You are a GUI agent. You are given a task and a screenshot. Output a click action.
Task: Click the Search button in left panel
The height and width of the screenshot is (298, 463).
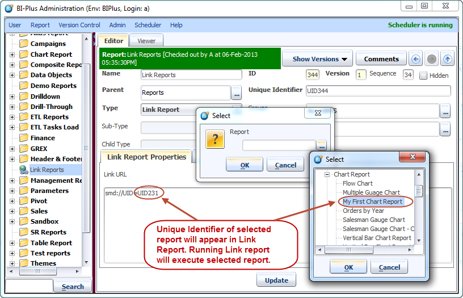(73, 287)
